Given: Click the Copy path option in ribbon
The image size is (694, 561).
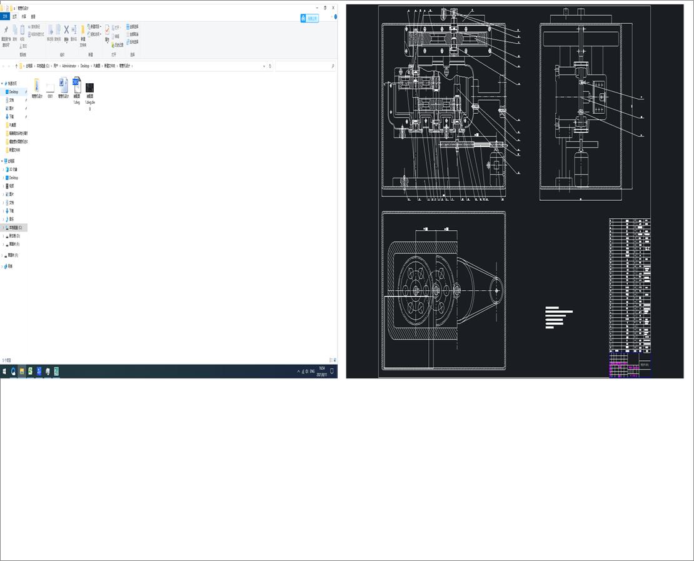Looking at the screenshot, I should [x=34, y=26].
